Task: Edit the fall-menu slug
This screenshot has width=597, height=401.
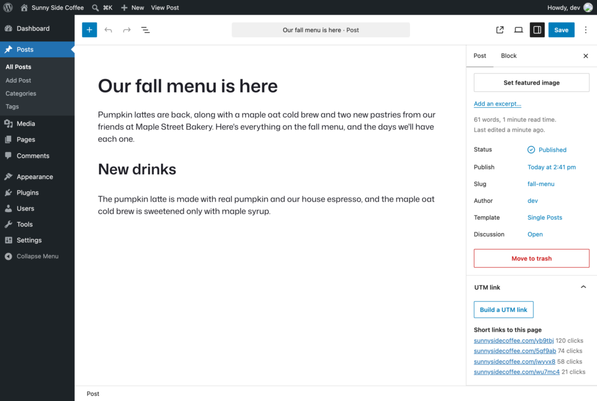Action: (540, 184)
